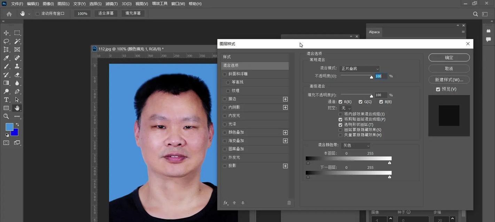This screenshot has height=222, width=495.
Task: Click the New Style (新建样式) button
Action: [449, 80]
